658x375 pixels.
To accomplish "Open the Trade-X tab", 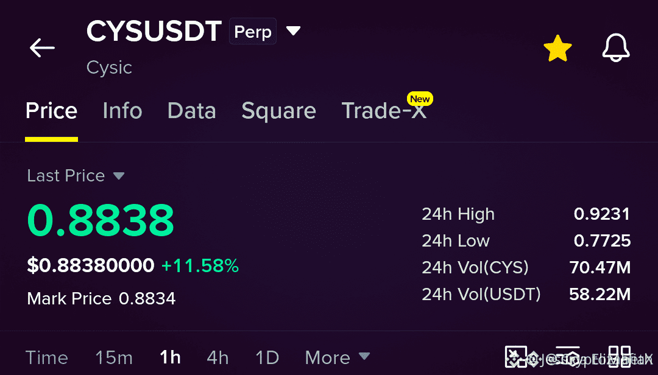I will point(384,111).
